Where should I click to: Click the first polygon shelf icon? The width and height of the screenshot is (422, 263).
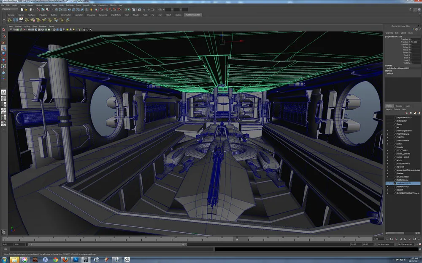coord(9,20)
